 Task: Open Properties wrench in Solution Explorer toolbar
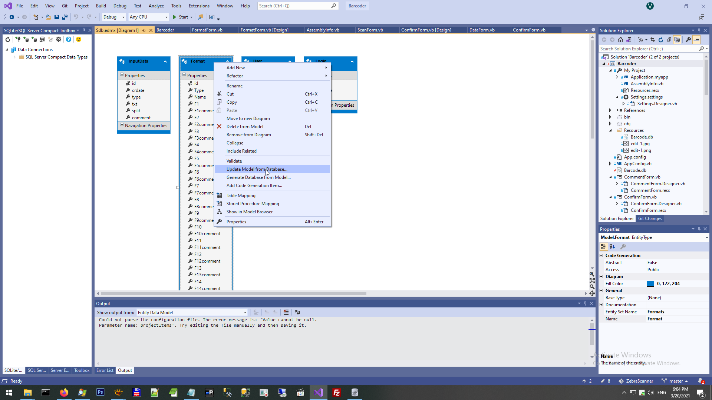pyautogui.click(x=688, y=40)
